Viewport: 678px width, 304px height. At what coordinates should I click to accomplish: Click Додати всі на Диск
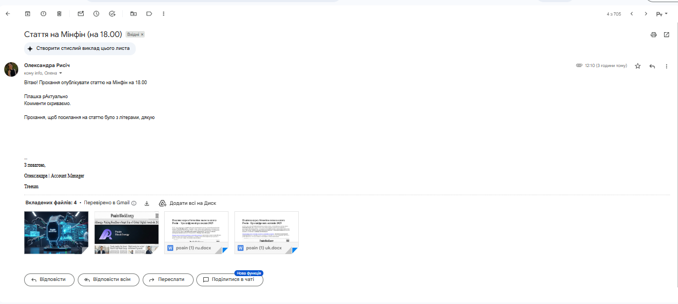coord(188,203)
